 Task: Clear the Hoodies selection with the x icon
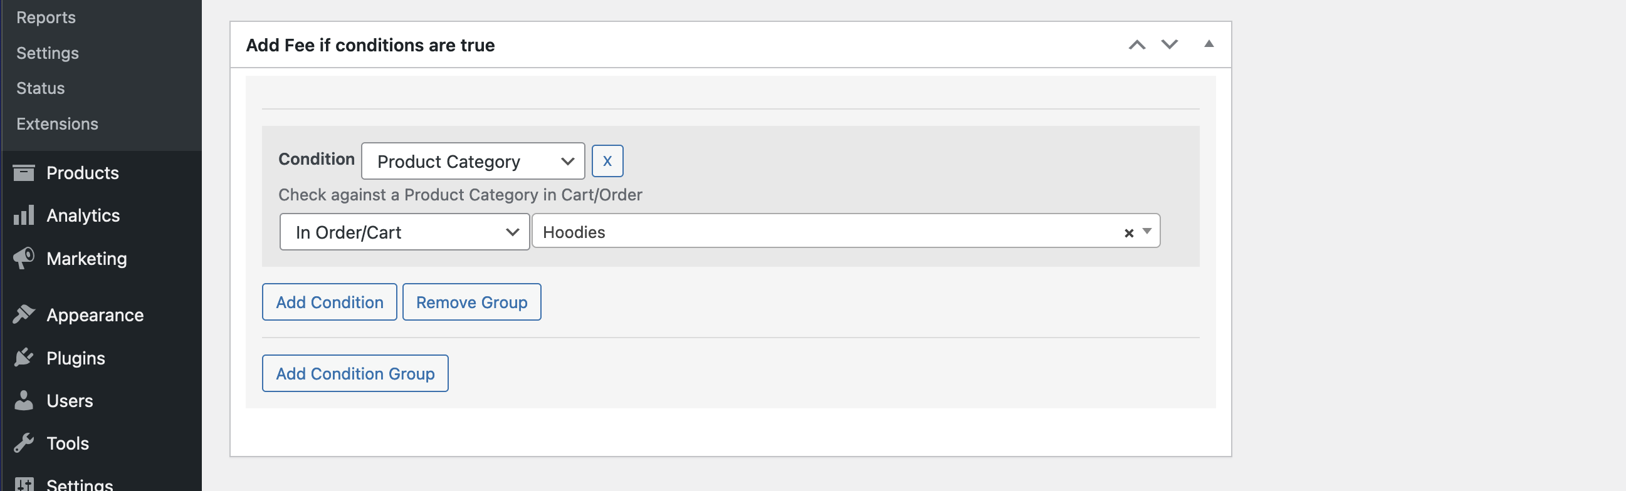pyautogui.click(x=1128, y=233)
